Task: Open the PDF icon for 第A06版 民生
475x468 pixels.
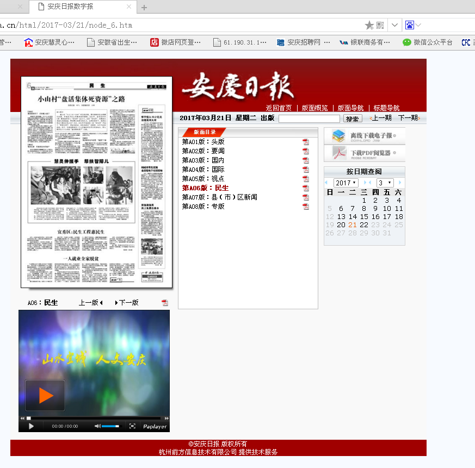Action: [306, 188]
